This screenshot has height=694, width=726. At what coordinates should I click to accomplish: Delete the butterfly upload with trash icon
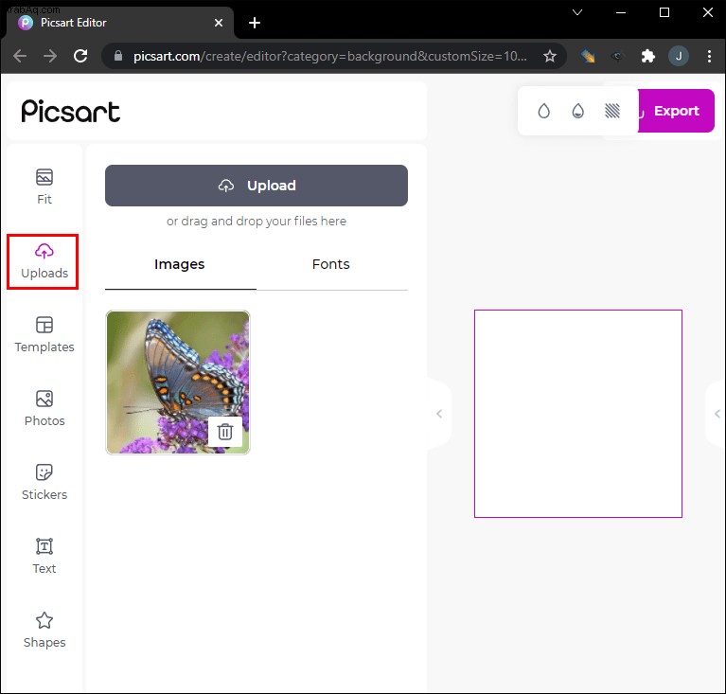click(225, 432)
